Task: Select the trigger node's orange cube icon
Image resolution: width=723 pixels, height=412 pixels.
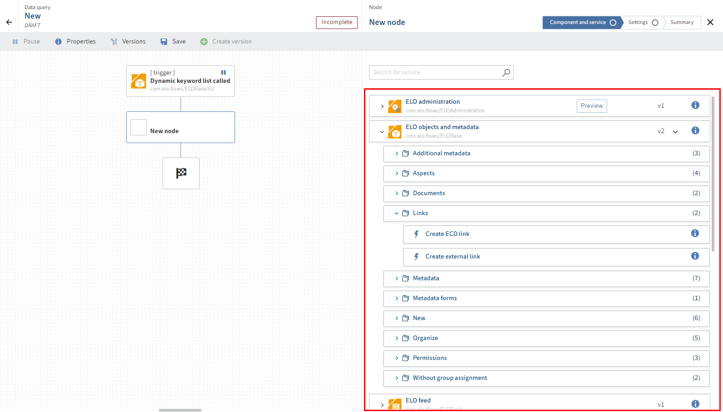Action: 139,81
